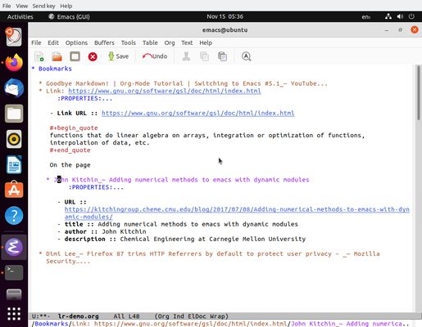
Task: Undo the last change
Action: [155, 56]
